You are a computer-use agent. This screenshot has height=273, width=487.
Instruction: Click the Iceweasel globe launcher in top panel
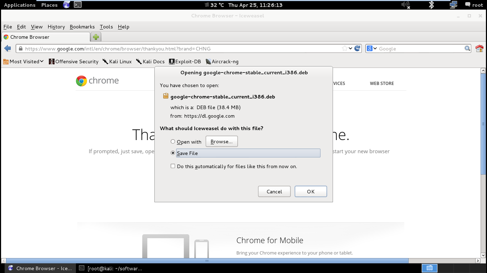click(x=67, y=5)
